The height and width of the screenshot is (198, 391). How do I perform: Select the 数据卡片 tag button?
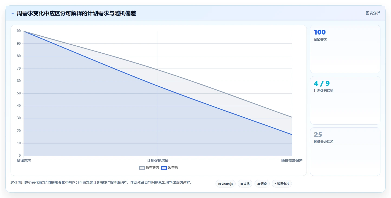click(x=282, y=184)
